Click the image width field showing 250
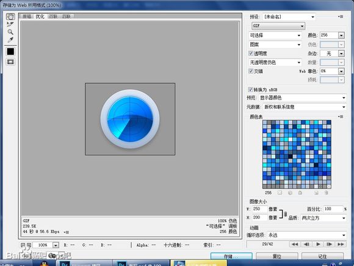The width and height of the screenshot is (354, 266). pyautogui.click(x=259, y=209)
